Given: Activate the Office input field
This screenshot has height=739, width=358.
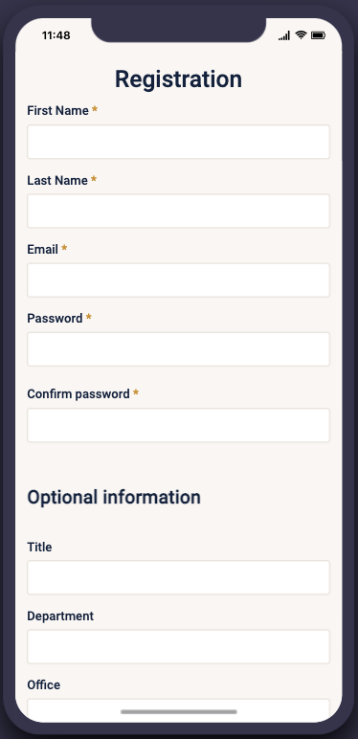Looking at the screenshot, I should [179, 710].
